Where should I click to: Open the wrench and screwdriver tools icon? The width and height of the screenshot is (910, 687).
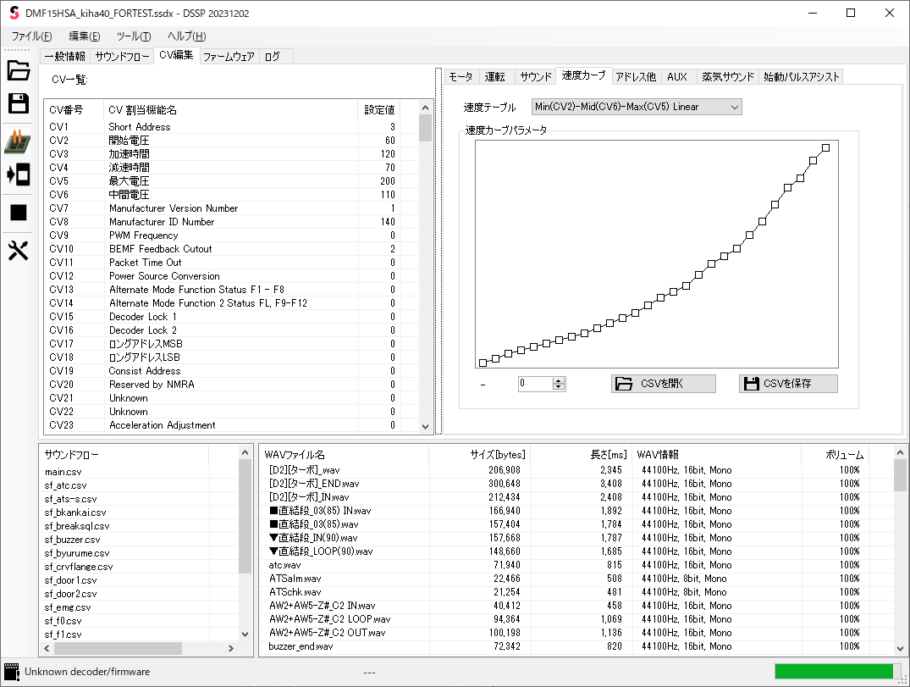point(19,250)
